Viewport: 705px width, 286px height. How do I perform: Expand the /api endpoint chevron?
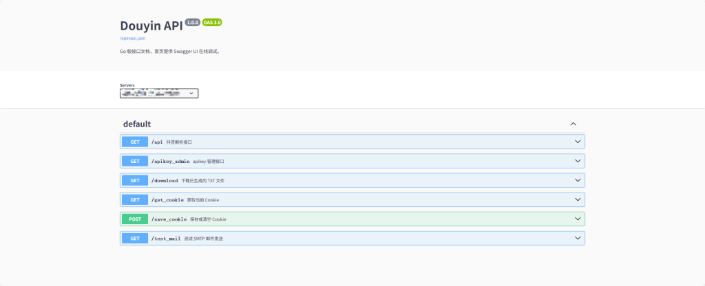[x=578, y=142]
